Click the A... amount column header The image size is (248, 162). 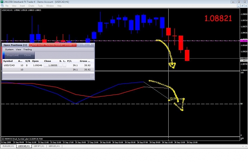coord(20,61)
